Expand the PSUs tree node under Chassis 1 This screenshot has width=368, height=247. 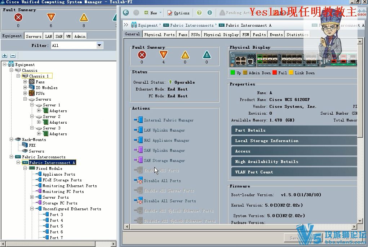pyautogui.click(x=25, y=93)
